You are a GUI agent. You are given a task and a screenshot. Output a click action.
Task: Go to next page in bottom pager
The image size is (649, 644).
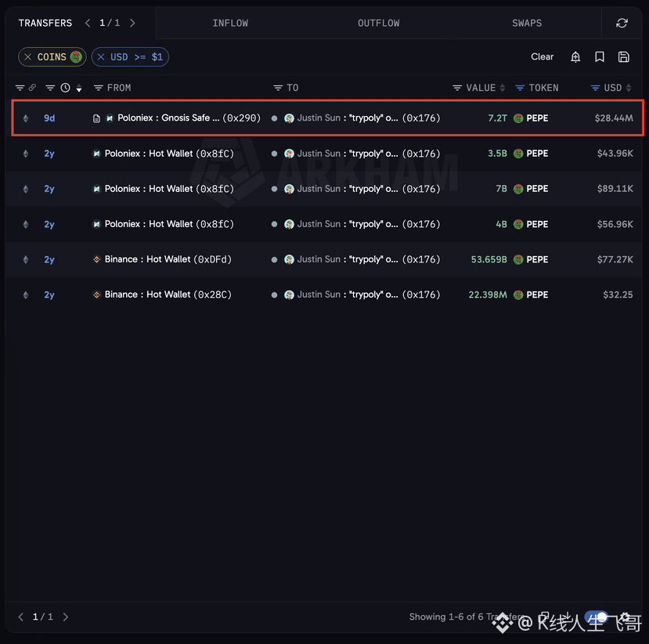66,617
